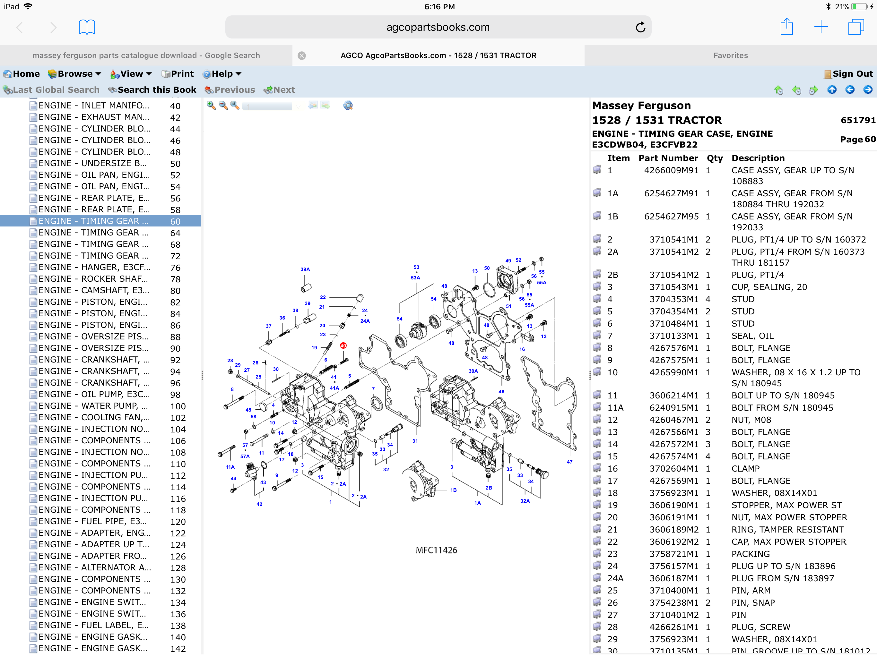Screen dimensions: 877x657
Task: Click highlighted callout 40 in diagram
Action: pyautogui.click(x=343, y=346)
